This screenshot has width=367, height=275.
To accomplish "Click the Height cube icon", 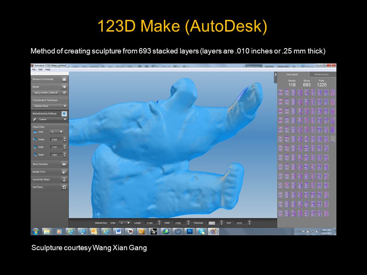I will point(35,139).
